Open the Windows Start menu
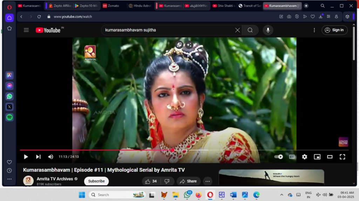Image resolution: width=359 pixels, height=201 pixels. 82,195
